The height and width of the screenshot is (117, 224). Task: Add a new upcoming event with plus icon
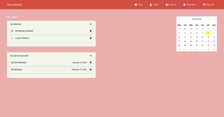[91, 55]
